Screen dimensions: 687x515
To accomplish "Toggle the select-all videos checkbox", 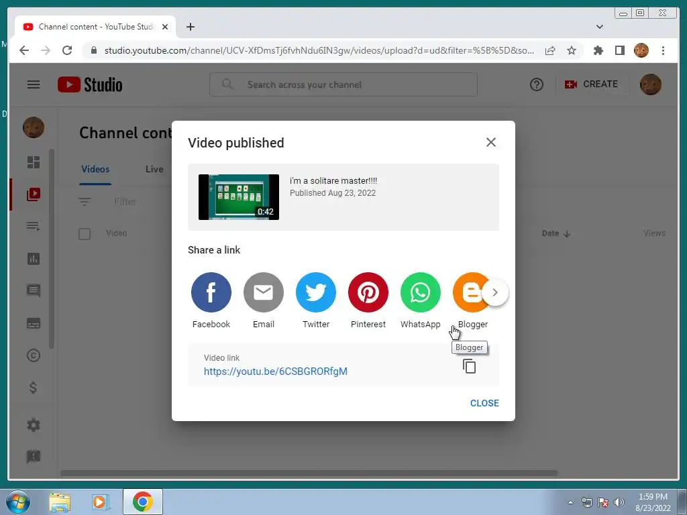I will pos(85,234).
